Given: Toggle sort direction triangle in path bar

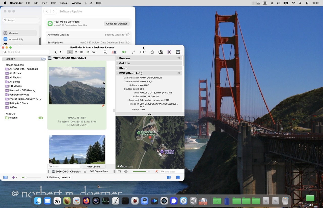Looking at the screenshot, I should tap(85, 172).
